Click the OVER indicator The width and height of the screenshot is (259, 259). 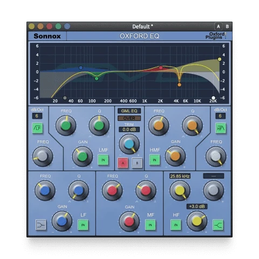coord(129,118)
